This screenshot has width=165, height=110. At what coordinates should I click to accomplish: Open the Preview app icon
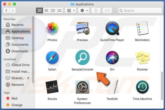(x=83, y=28)
